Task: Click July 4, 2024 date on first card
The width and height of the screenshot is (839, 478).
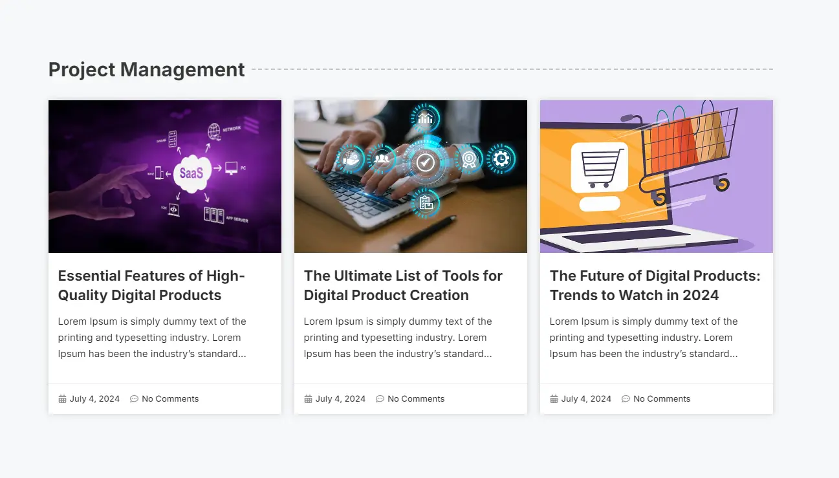Action: click(x=94, y=399)
